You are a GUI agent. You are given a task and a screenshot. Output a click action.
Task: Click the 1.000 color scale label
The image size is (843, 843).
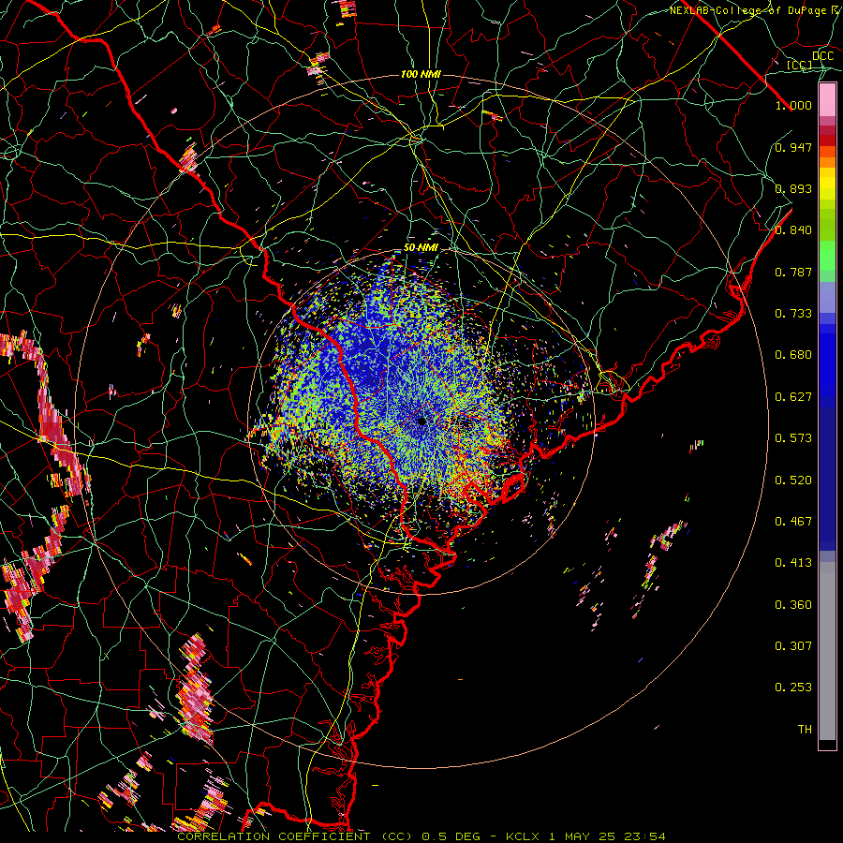click(x=793, y=105)
